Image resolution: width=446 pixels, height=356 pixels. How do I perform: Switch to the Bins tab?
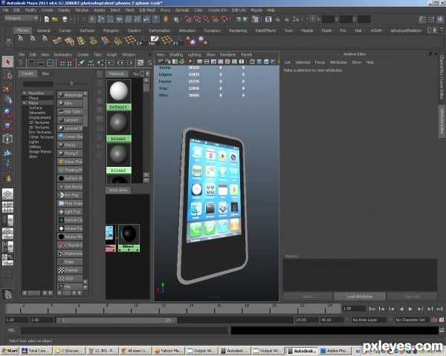(45, 73)
